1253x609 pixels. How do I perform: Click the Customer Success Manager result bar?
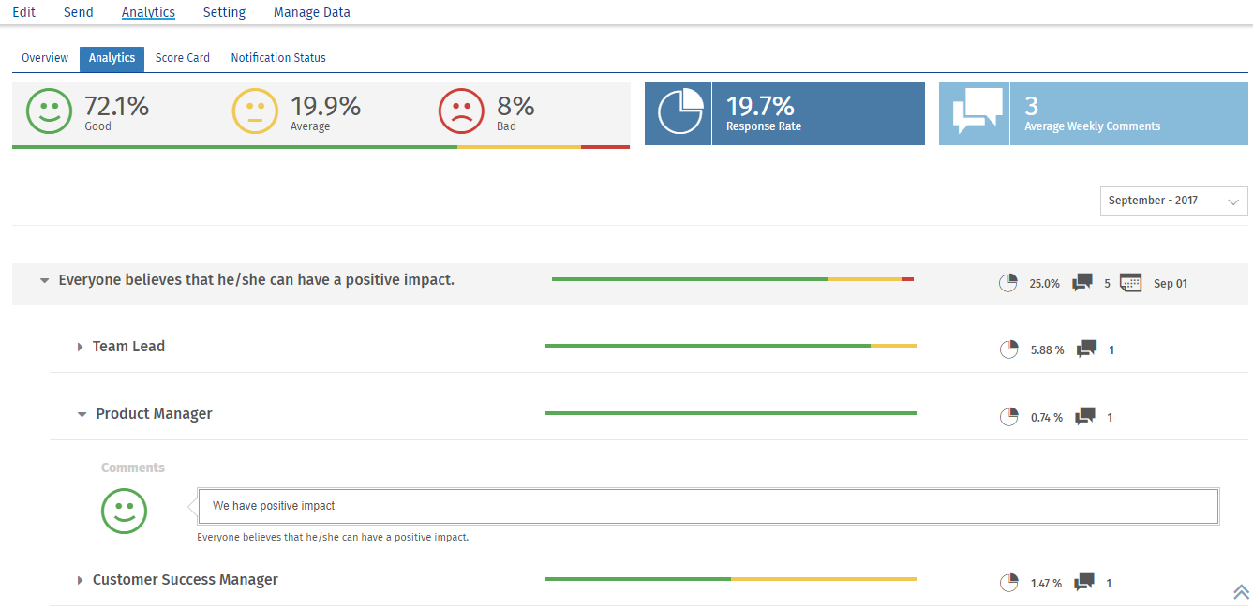click(x=731, y=579)
